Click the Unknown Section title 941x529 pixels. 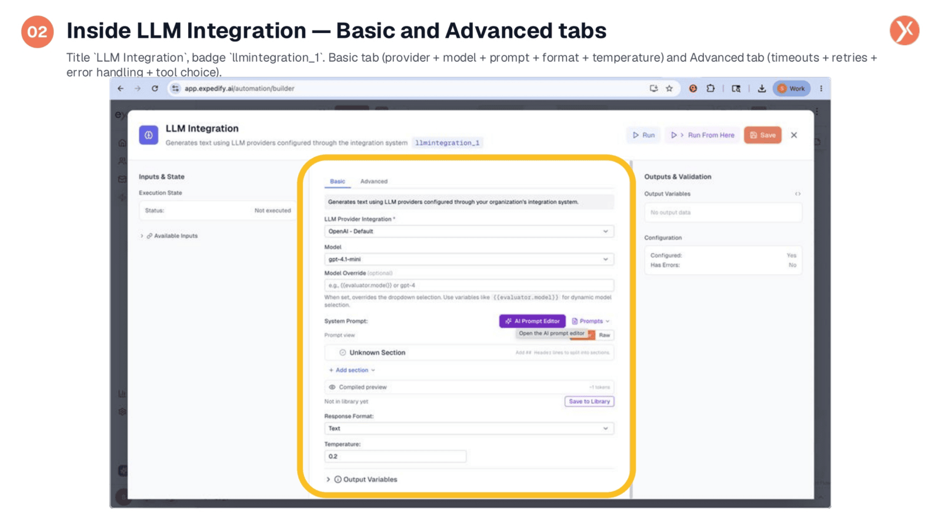point(378,353)
